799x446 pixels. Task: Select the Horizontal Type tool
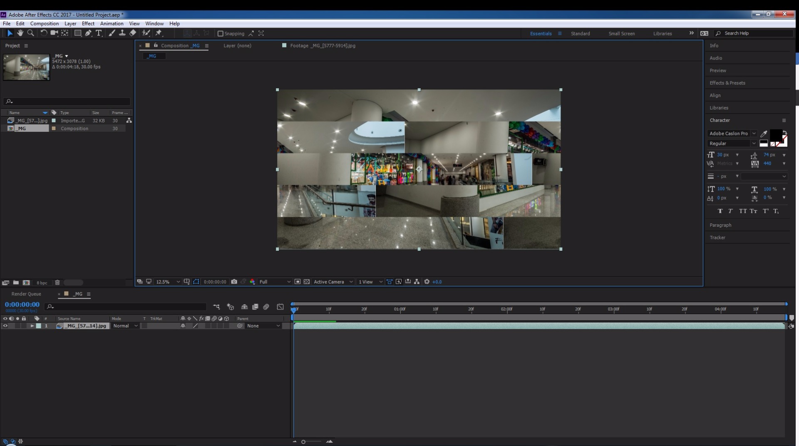(99, 33)
